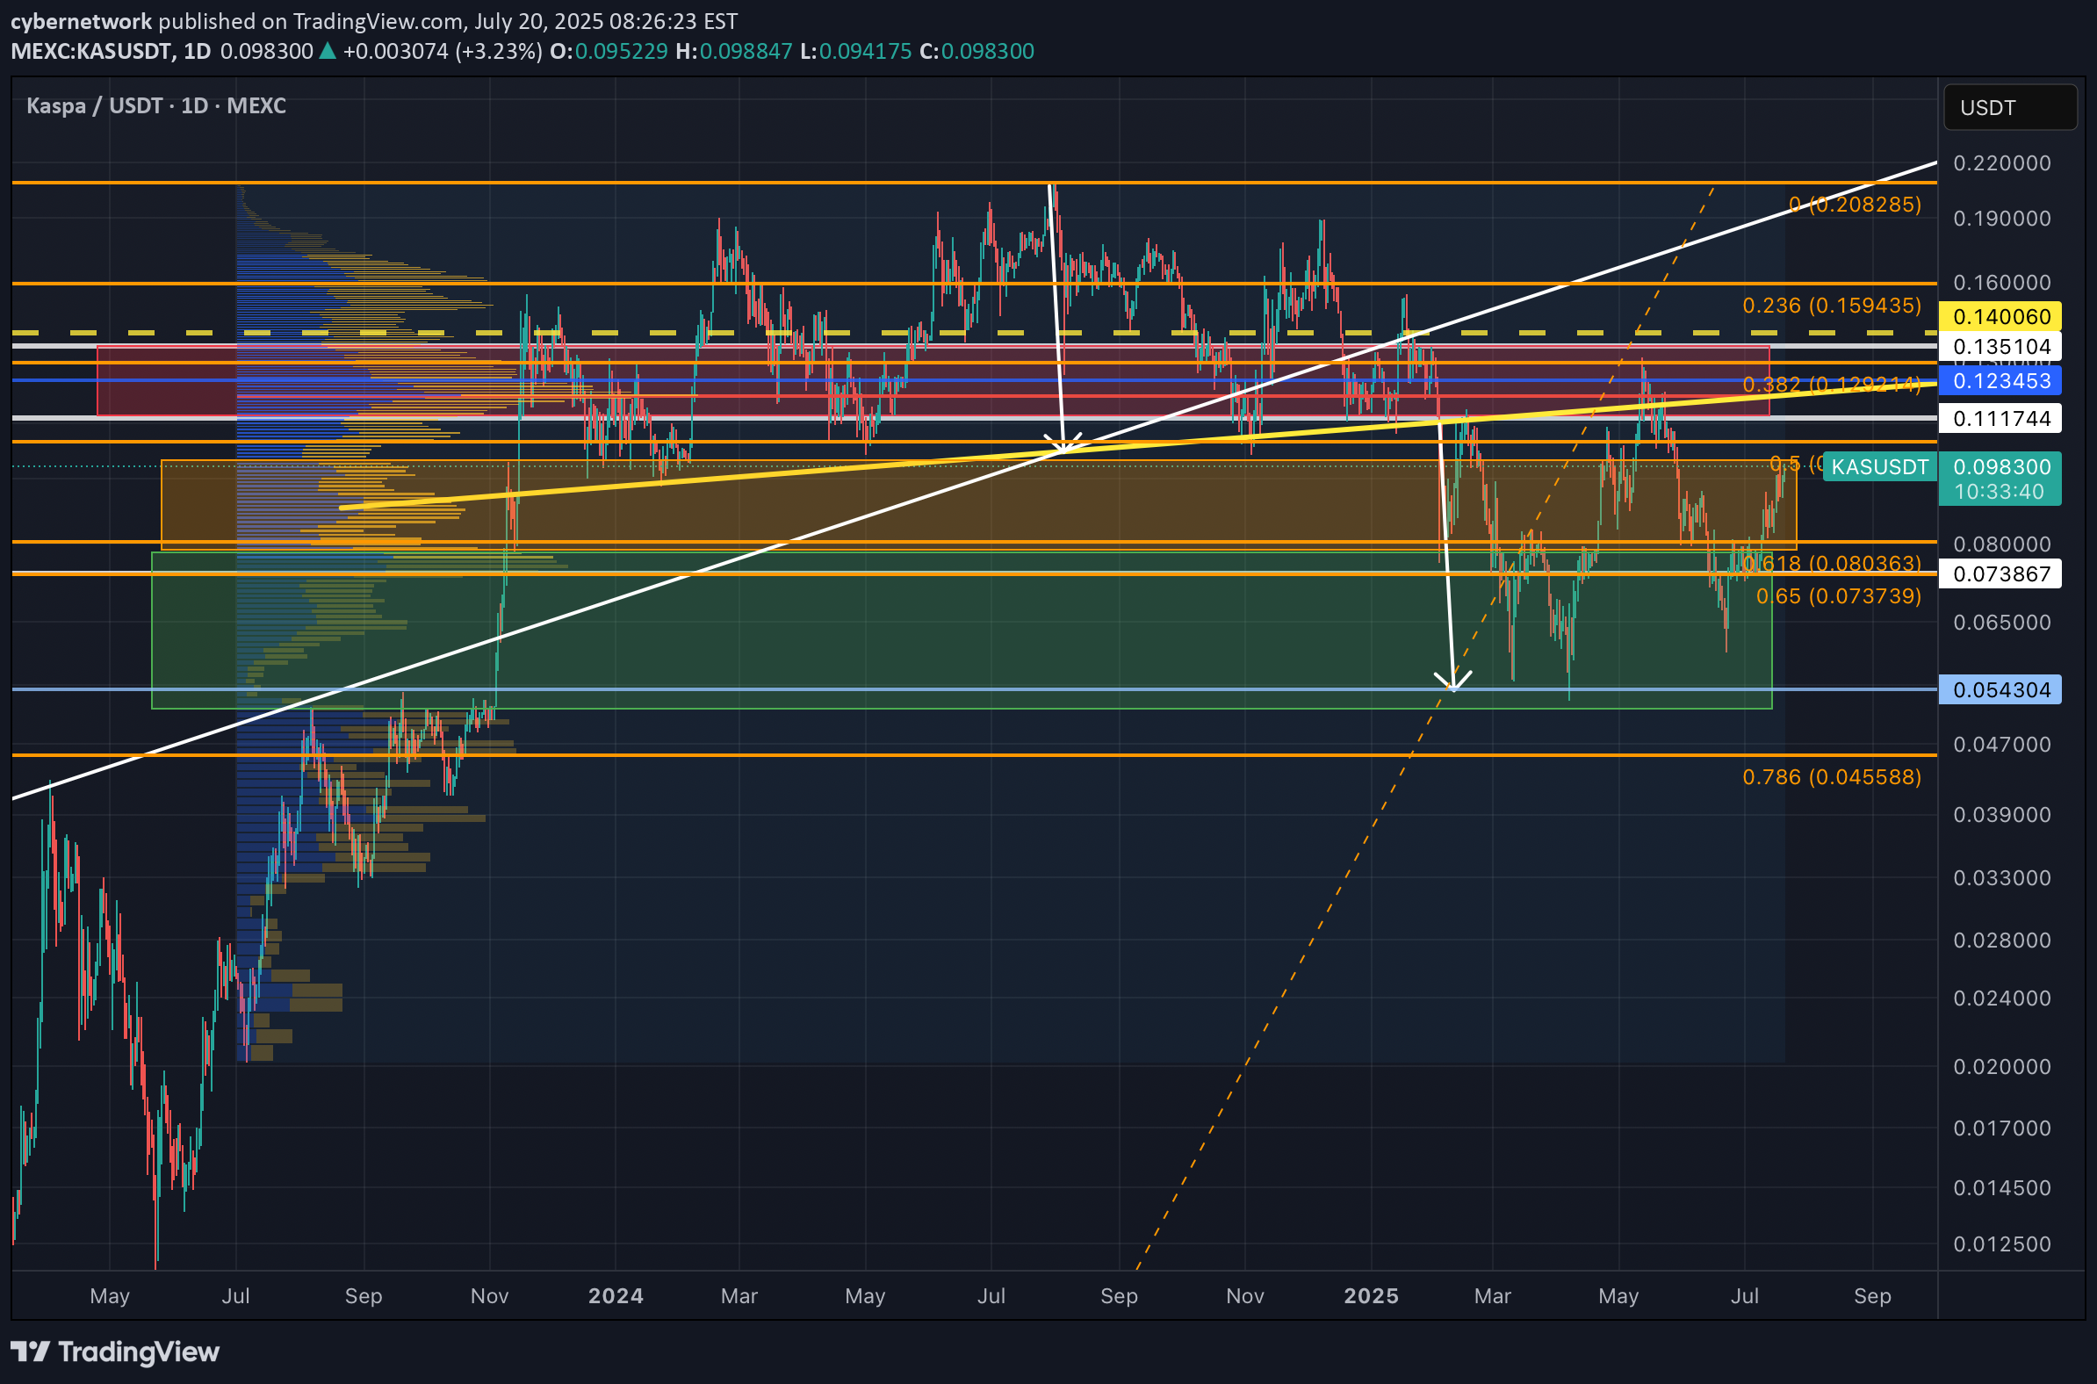Click the 0.786 (0.045588) Fibonacci label
Image resolution: width=2097 pixels, height=1384 pixels.
[1831, 776]
